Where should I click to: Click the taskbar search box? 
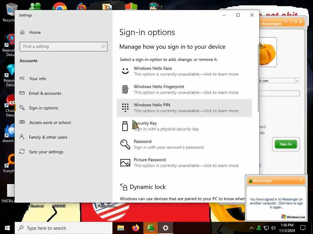click(64, 228)
